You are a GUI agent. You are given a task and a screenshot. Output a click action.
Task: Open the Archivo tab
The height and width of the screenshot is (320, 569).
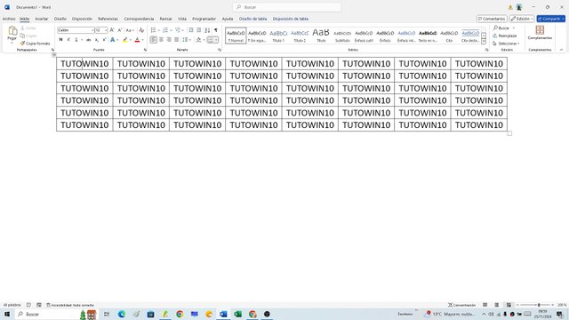(9, 19)
